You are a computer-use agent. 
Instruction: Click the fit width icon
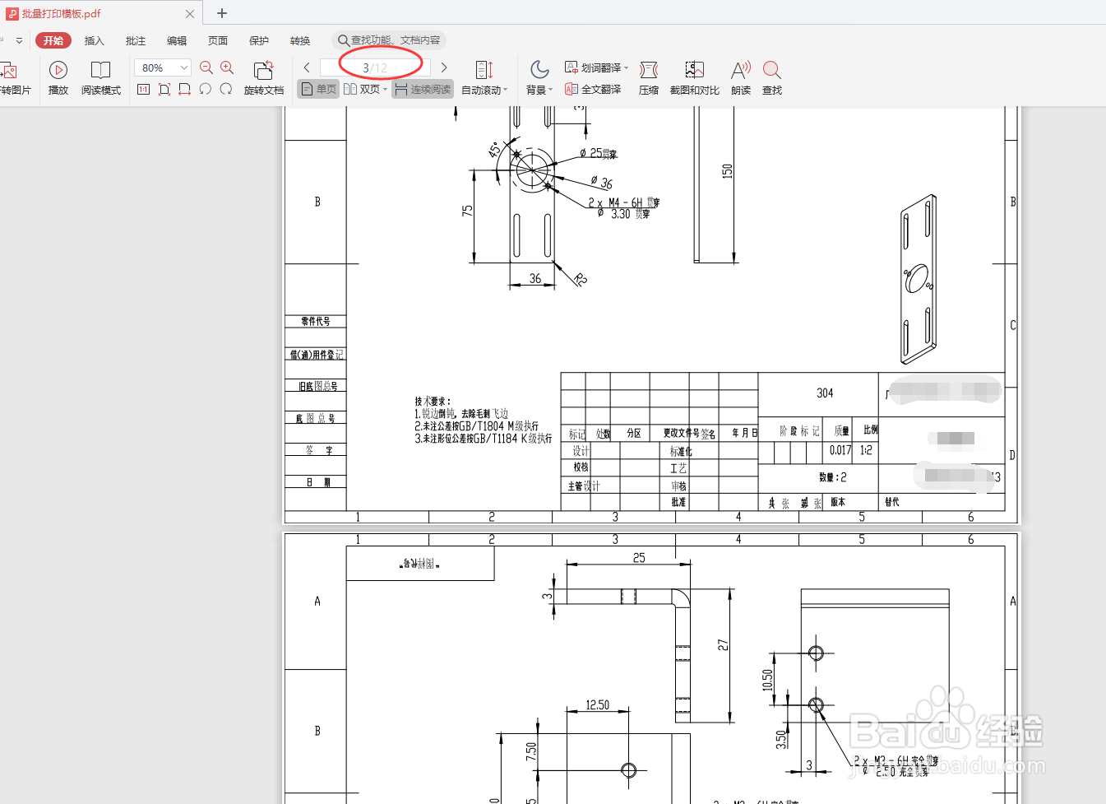[184, 89]
